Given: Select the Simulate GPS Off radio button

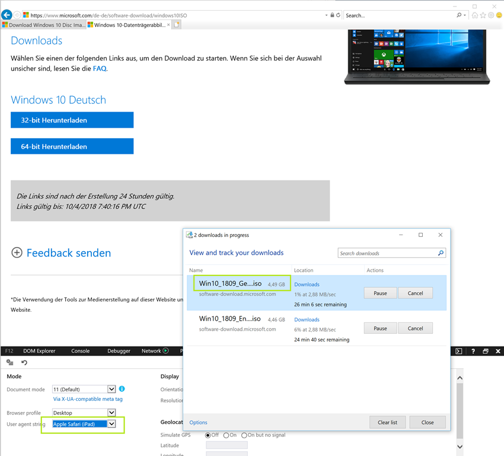Looking at the screenshot, I should coord(208,435).
